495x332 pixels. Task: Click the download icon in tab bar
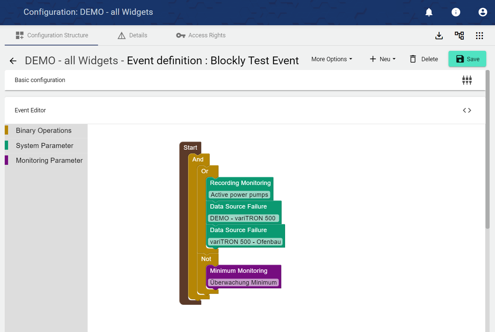click(x=439, y=36)
